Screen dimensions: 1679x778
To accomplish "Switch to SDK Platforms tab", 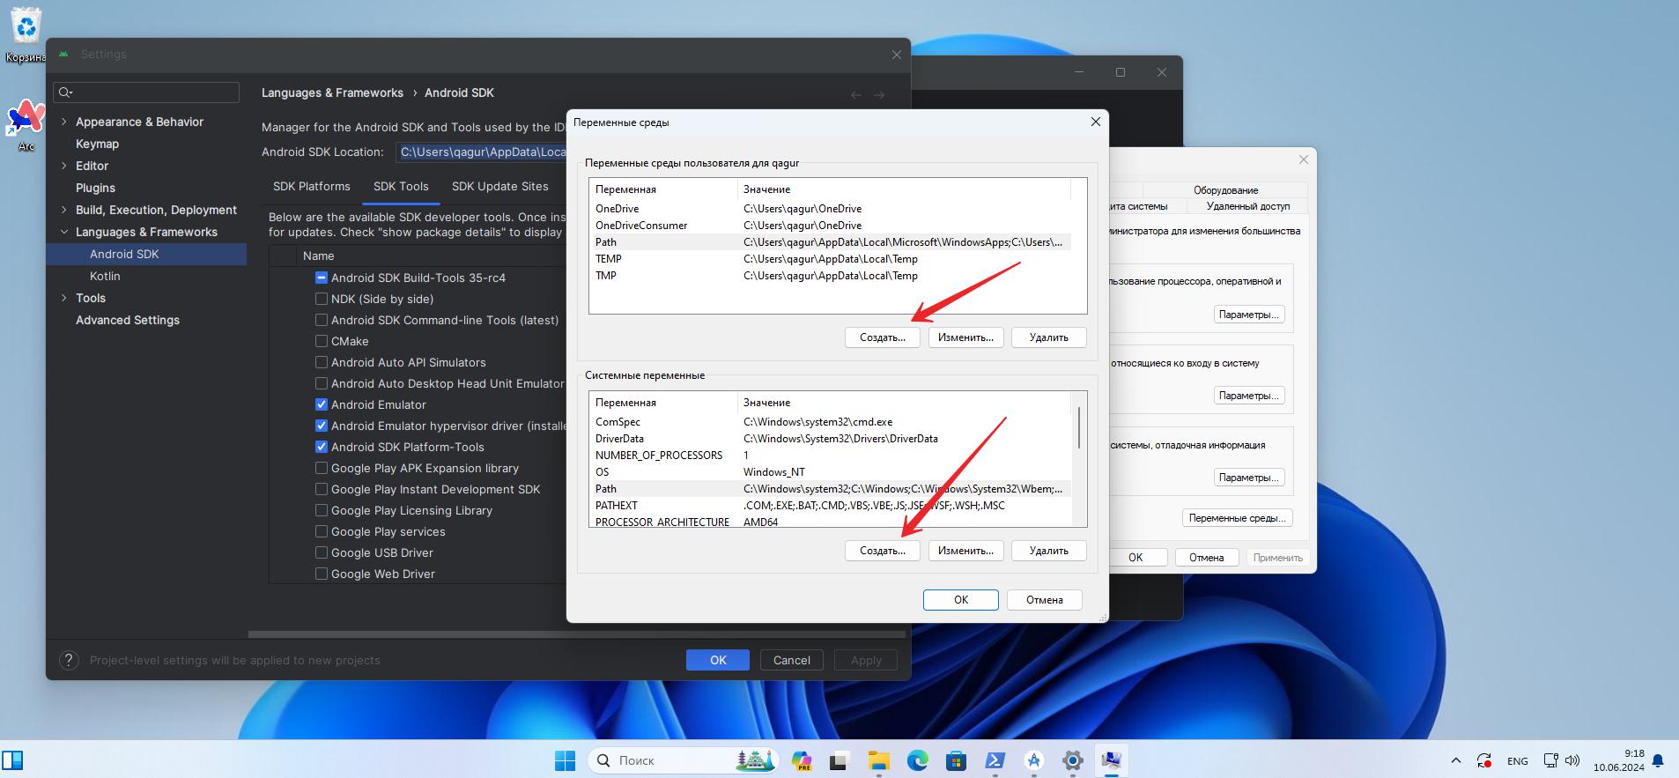I will tap(312, 186).
